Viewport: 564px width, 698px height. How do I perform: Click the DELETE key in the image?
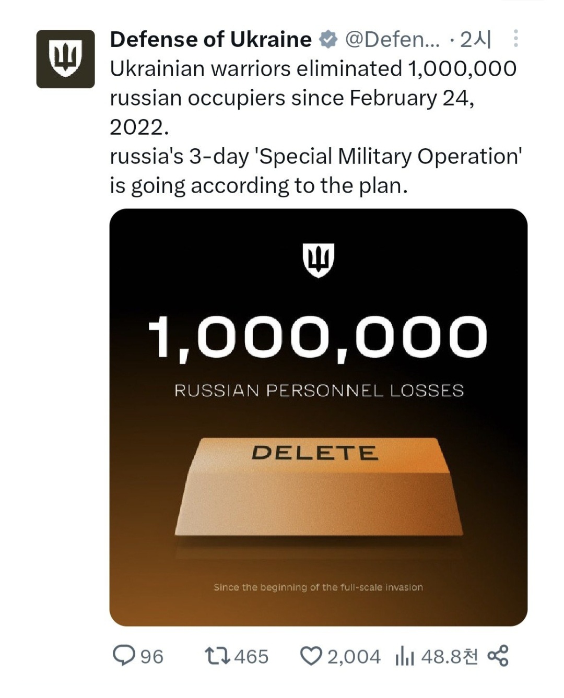[318, 487]
